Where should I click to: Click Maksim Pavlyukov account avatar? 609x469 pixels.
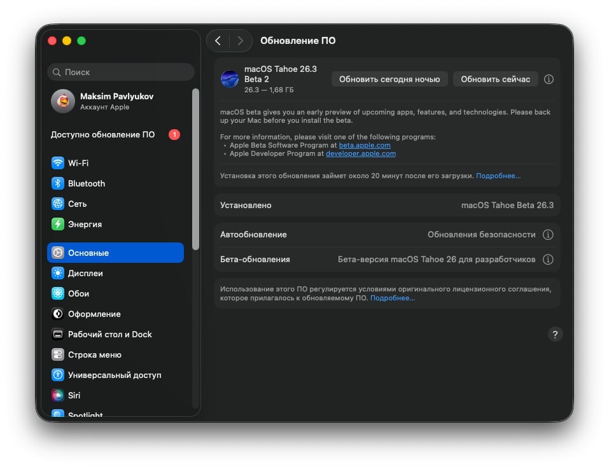coord(63,101)
